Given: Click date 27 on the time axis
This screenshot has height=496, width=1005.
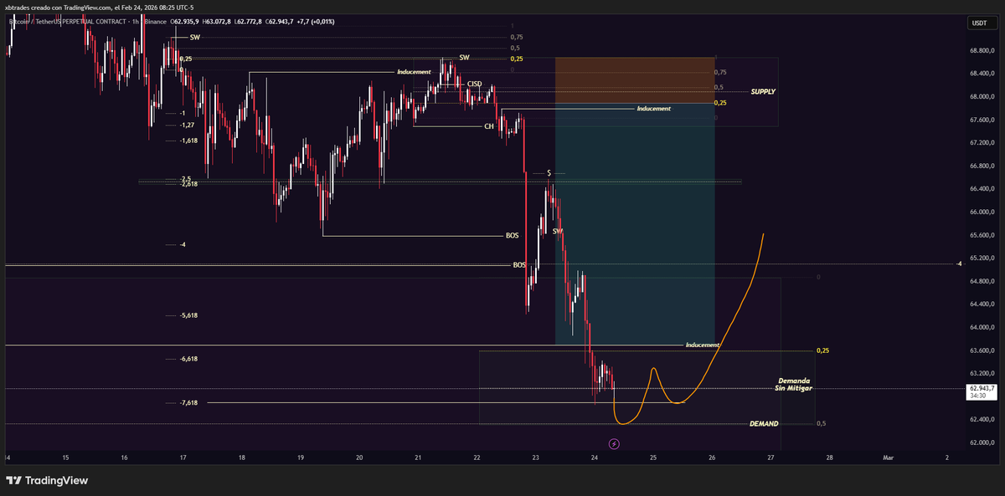Looking at the screenshot, I should (x=770, y=458).
